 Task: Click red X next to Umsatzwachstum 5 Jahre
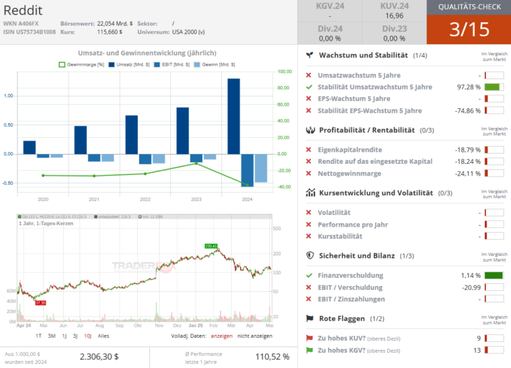(309, 76)
